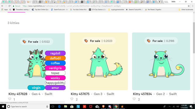Select the topaz trait tag
Screen dimensions: 195x109
(55, 73)
